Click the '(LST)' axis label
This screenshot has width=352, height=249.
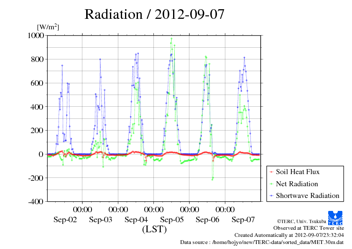coord(154,229)
